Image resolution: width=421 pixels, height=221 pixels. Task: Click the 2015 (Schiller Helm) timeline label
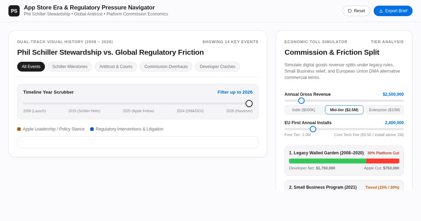coord(84,111)
